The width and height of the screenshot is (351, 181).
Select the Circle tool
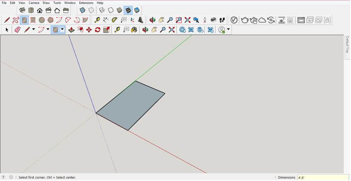[42, 20]
